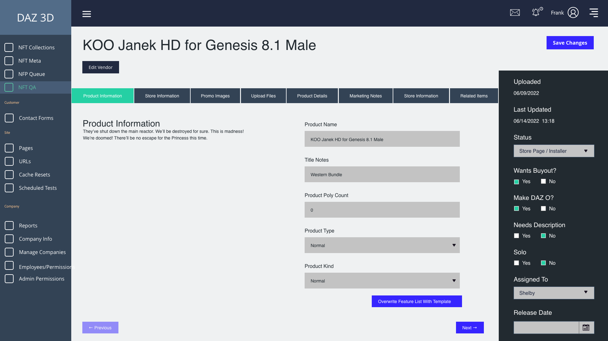Open Admin Permissions sidebar link
The image size is (608, 341).
(41, 279)
